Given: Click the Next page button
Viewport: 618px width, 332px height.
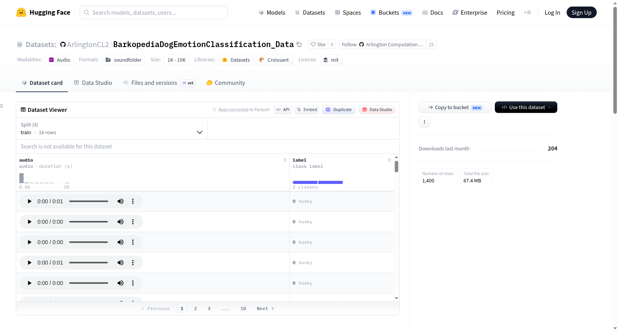Looking at the screenshot, I should tap(265, 308).
